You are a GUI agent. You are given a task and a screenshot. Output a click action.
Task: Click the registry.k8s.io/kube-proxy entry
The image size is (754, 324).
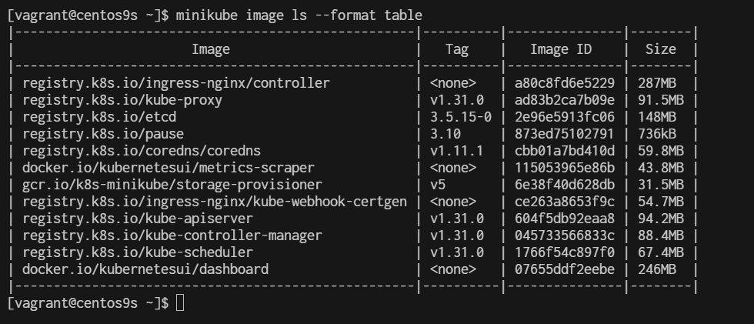click(x=122, y=100)
